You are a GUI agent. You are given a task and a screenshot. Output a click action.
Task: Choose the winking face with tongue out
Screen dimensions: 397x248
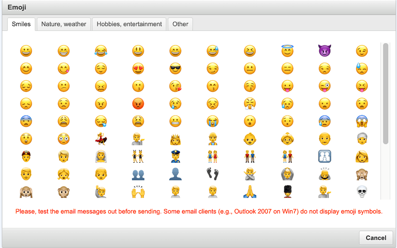click(325, 86)
